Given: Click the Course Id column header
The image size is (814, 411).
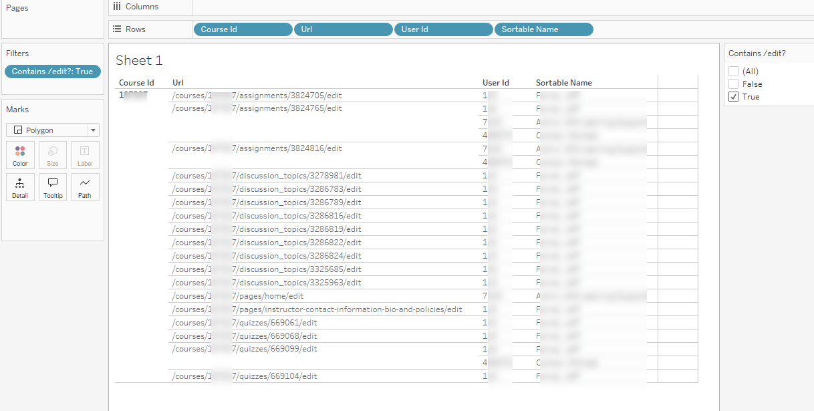Looking at the screenshot, I should tap(136, 83).
